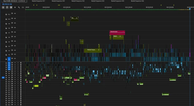Viewport: 194px width, 106px height.
Task: Switch to Nested Sequence 423 tab
Action: tap(98, 1)
